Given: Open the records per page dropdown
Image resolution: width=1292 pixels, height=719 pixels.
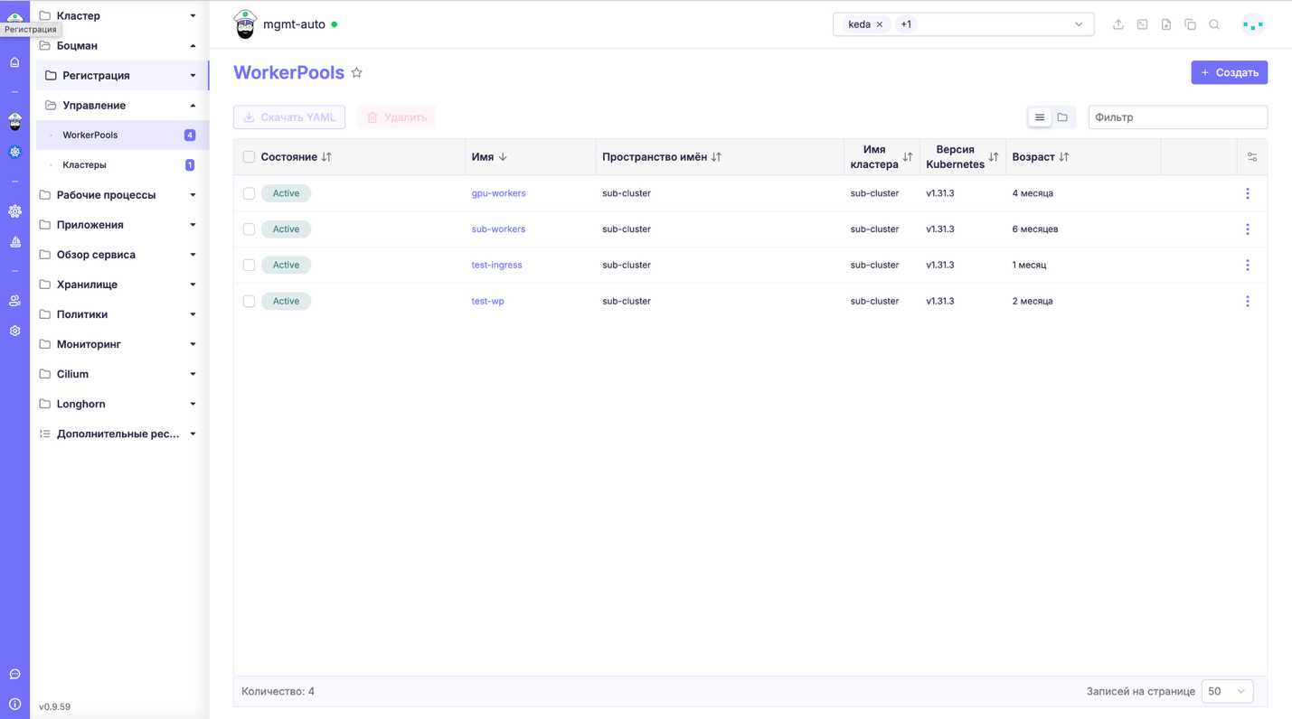Looking at the screenshot, I should click(x=1227, y=691).
